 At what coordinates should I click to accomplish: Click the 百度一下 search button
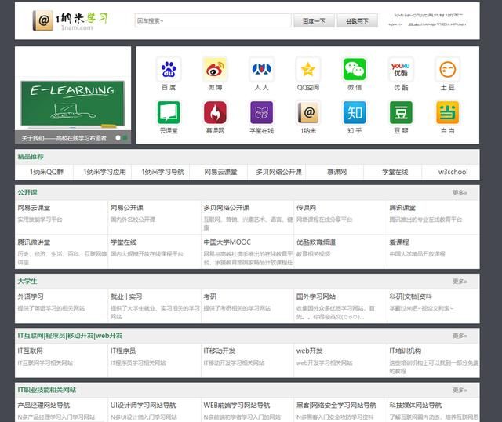314,21
